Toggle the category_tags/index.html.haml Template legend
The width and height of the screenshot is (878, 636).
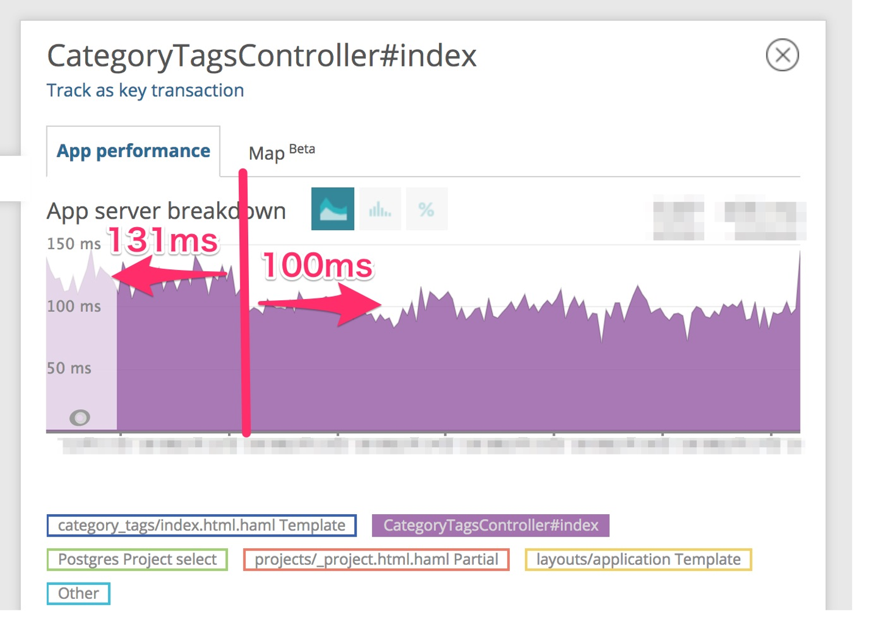coord(201,525)
